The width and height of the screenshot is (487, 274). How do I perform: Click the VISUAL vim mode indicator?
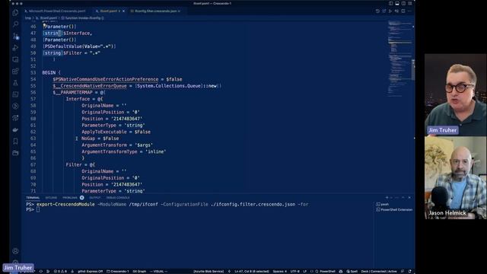(159, 271)
